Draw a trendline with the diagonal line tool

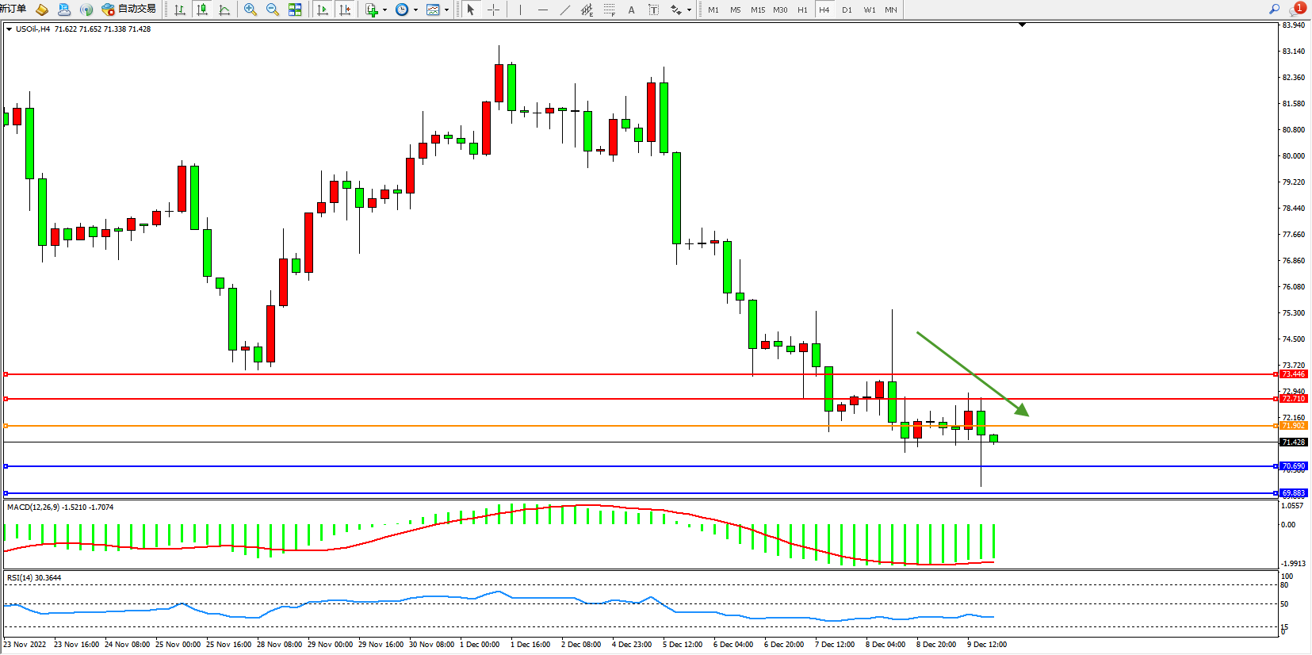click(564, 10)
